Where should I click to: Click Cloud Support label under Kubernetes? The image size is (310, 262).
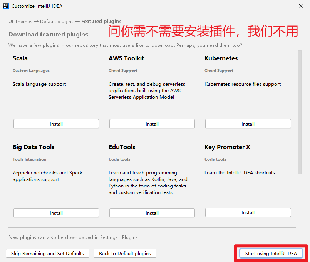tap(219, 70)
